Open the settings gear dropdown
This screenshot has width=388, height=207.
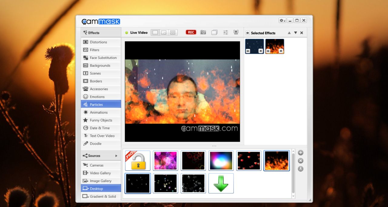(x=283, y=20)
